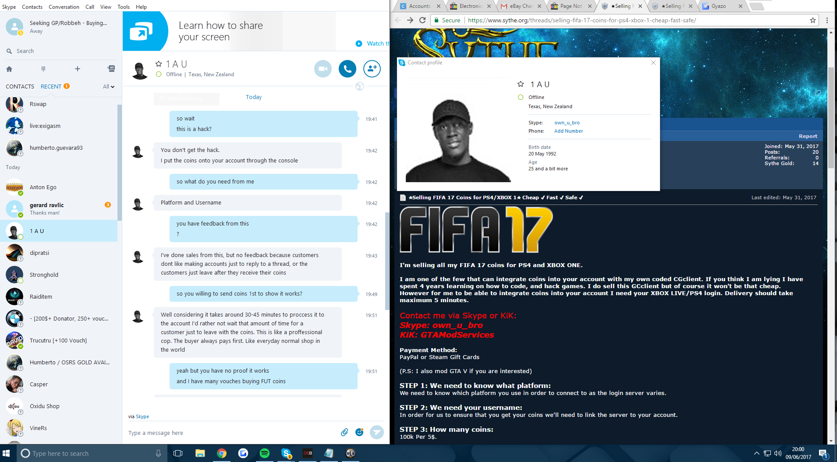Open the Skype menu

click(9, 7)
